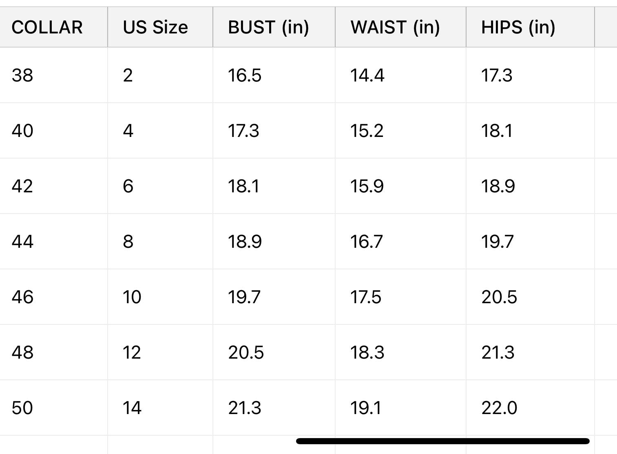Image resolution: width=617 pixels, height=454 pixels.
Task: Click the US Size 14 cell
Action: click(132, 408)
